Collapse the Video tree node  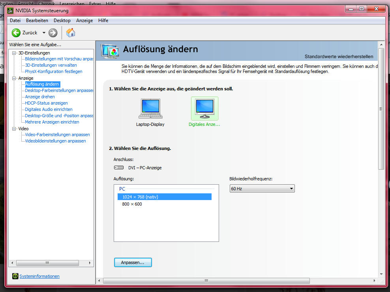coord(14,129)
